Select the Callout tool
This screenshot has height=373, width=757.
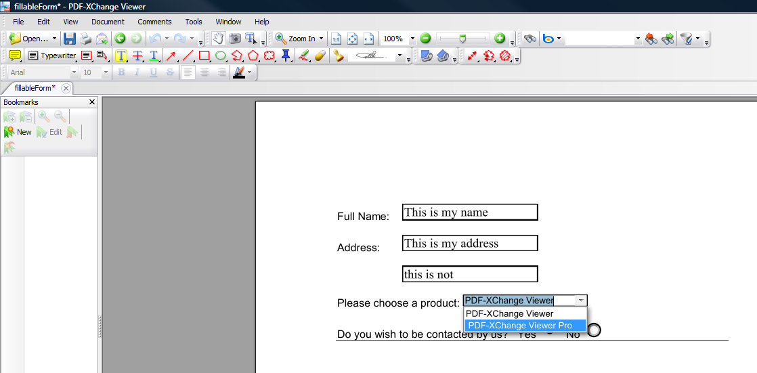102,56
